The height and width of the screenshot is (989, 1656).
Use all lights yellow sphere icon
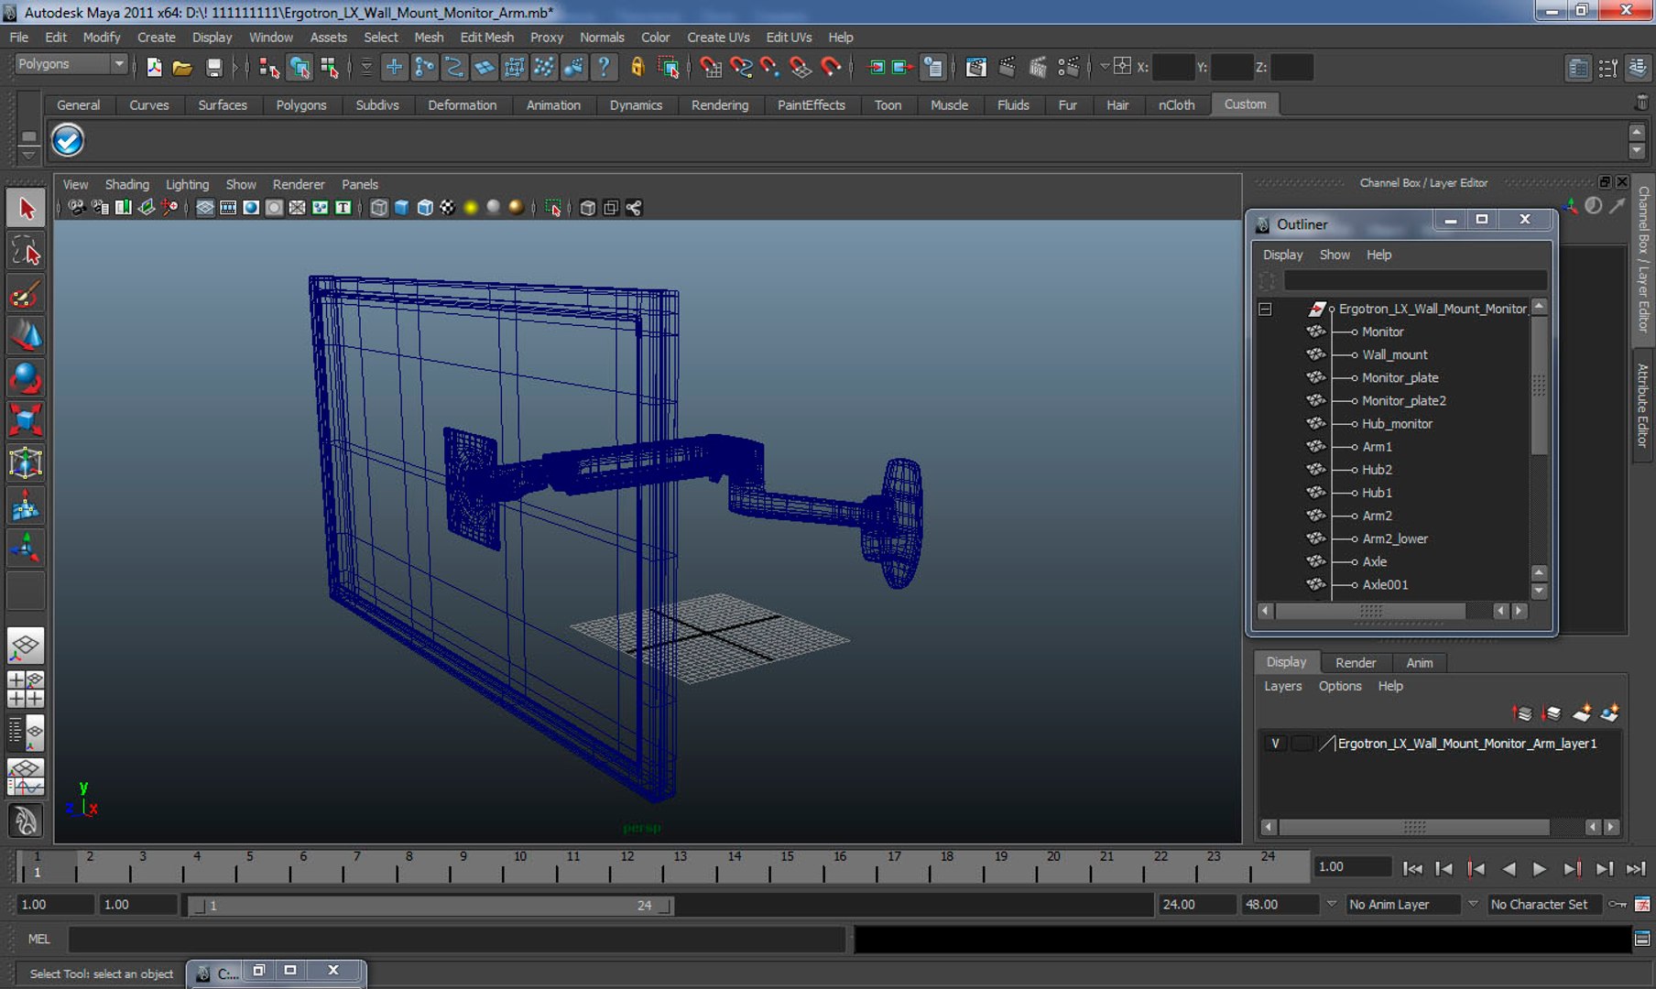(x=471, y=208)
